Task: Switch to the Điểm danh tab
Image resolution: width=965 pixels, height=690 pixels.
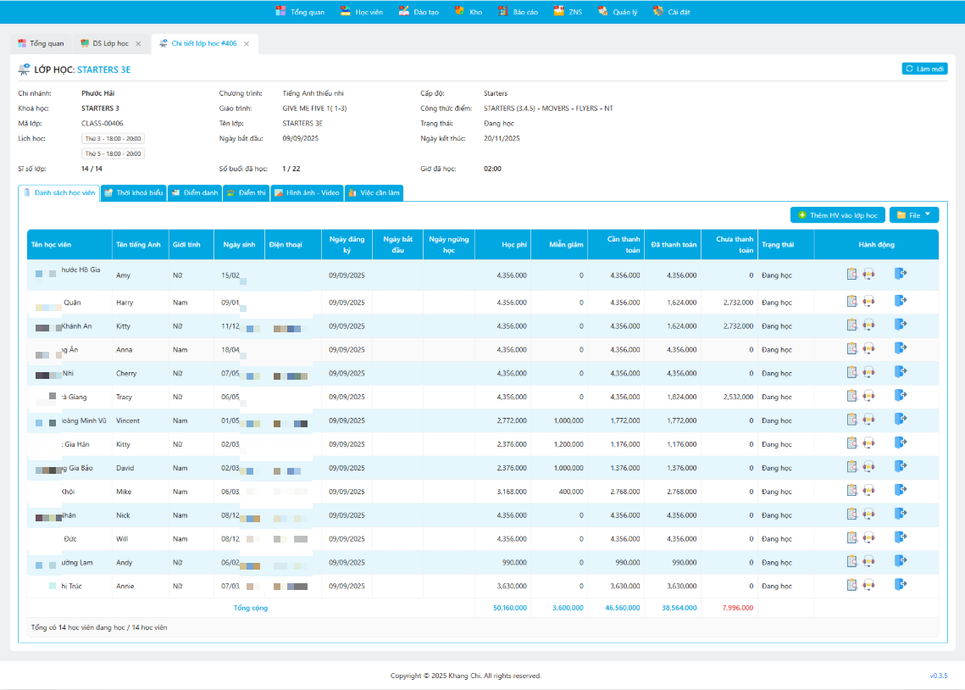Action: coord(194,193)
